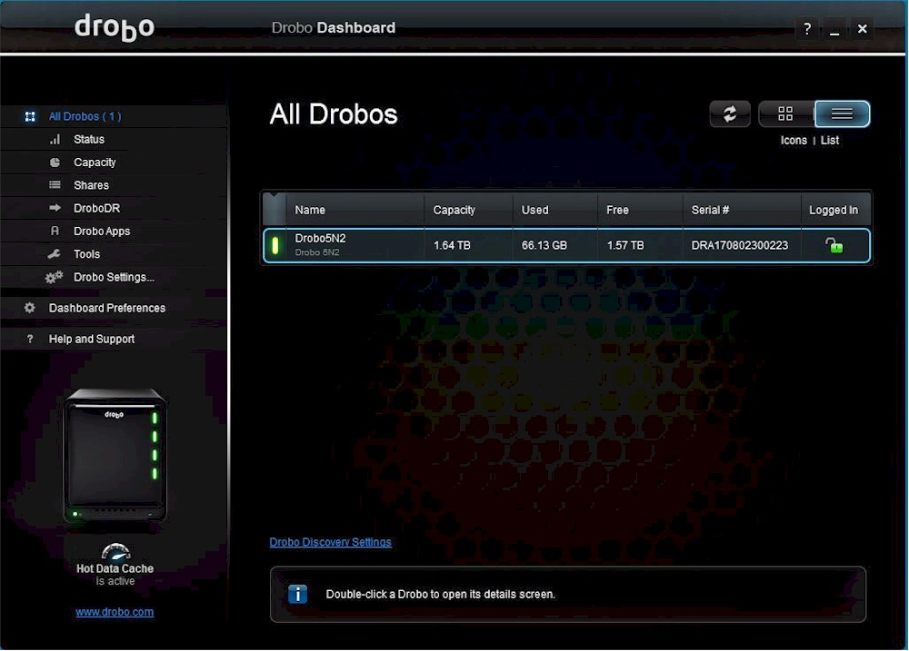
Task: Click the Icons view label
Action: 794,140
